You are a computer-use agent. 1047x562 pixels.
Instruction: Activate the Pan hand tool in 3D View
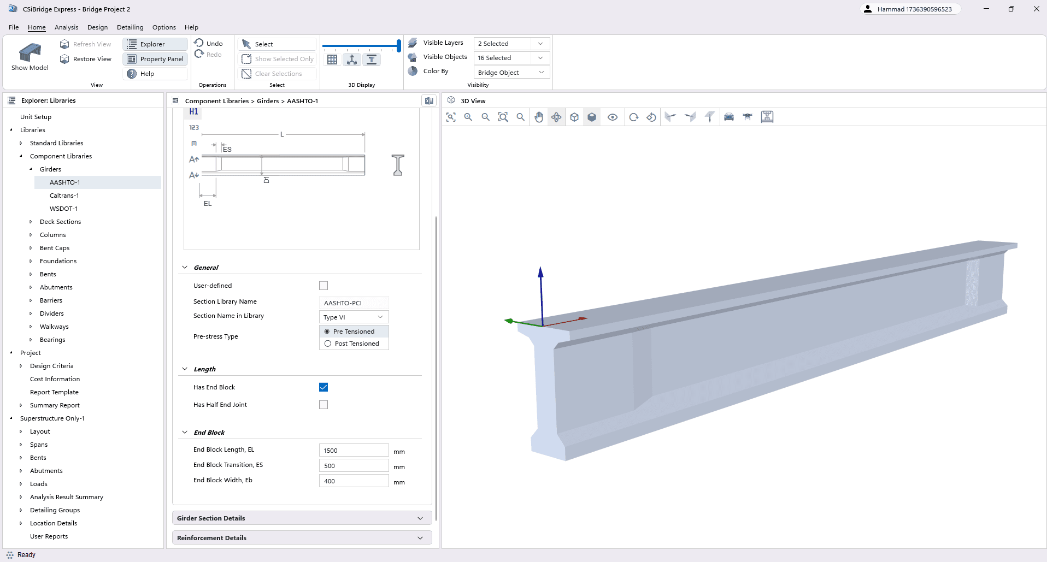[x=539, y=117]
